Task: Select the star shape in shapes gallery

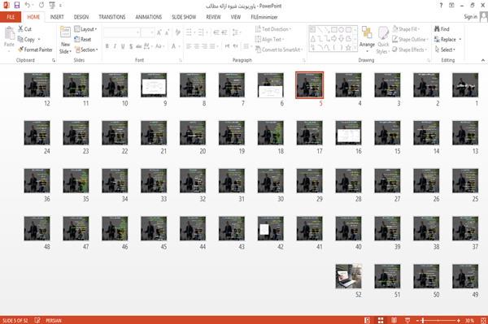Action: tap(348, 48)
